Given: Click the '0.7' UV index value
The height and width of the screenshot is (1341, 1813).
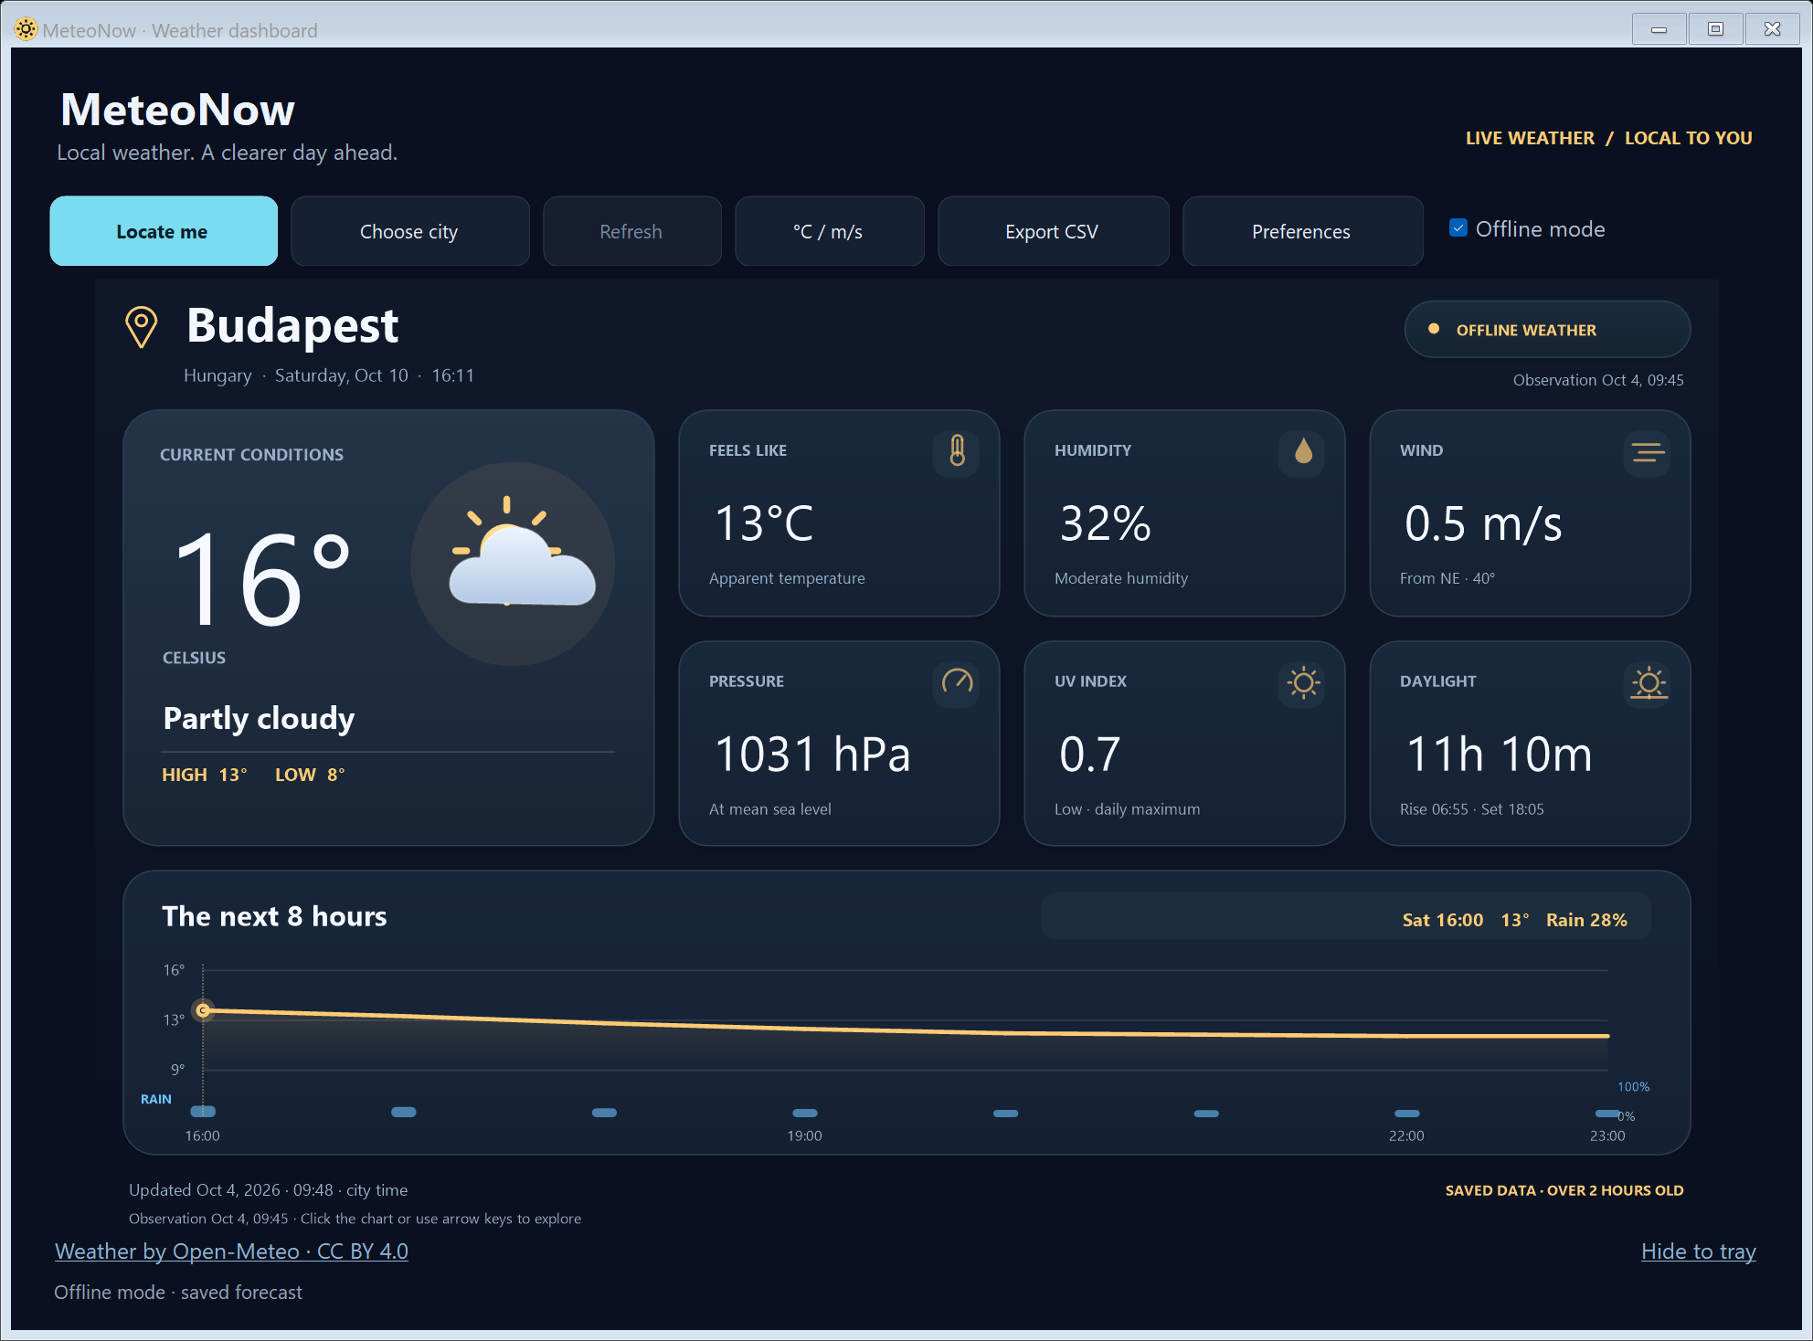Looking at the screenshot, I should coord(1089,755).
